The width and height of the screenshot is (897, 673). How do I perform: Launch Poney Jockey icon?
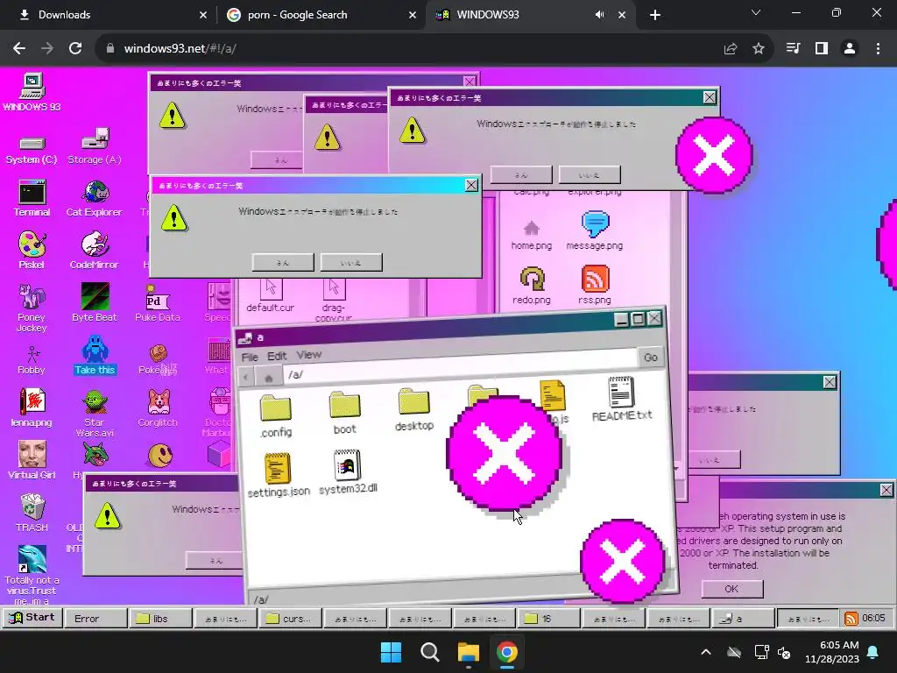click(x=32, y=308)
